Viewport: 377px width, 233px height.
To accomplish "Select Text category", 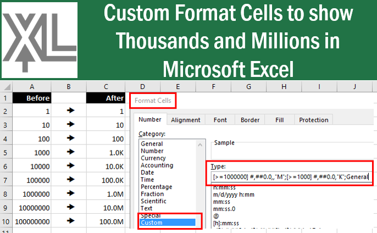I will [168, 208].
